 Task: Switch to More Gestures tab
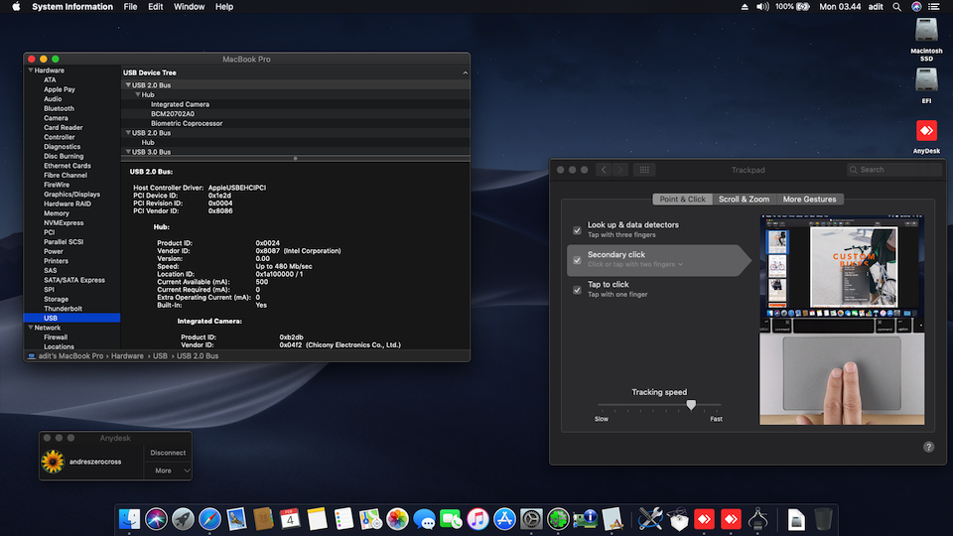pyautogui.click(x=810, y=200)
